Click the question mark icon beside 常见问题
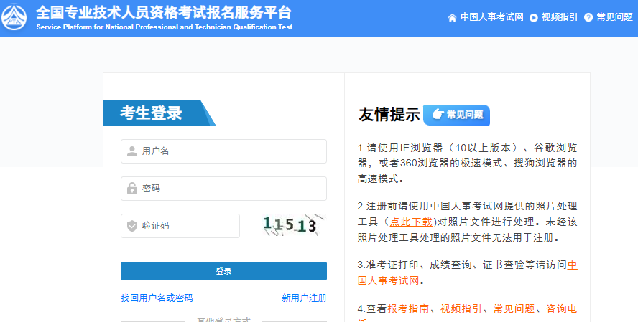Image resolution: width=638 pixels, height=322 pixels. pyautogui.click(x=588, y=17)
